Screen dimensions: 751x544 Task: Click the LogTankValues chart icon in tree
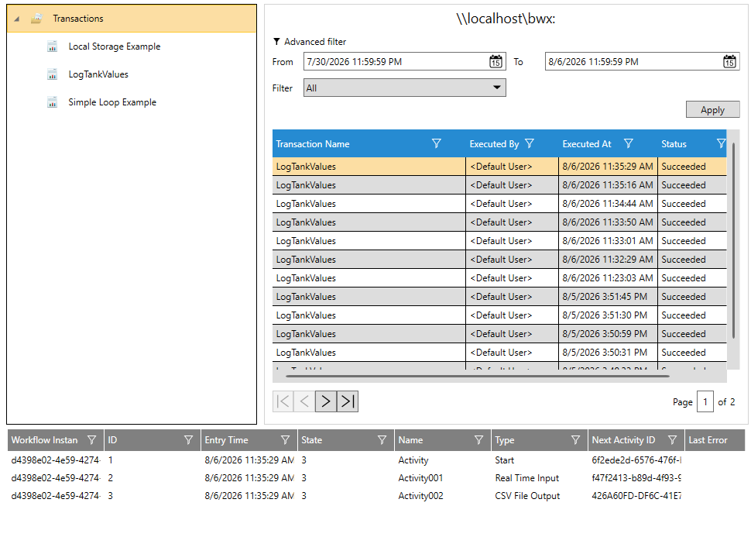click(52, 74)
